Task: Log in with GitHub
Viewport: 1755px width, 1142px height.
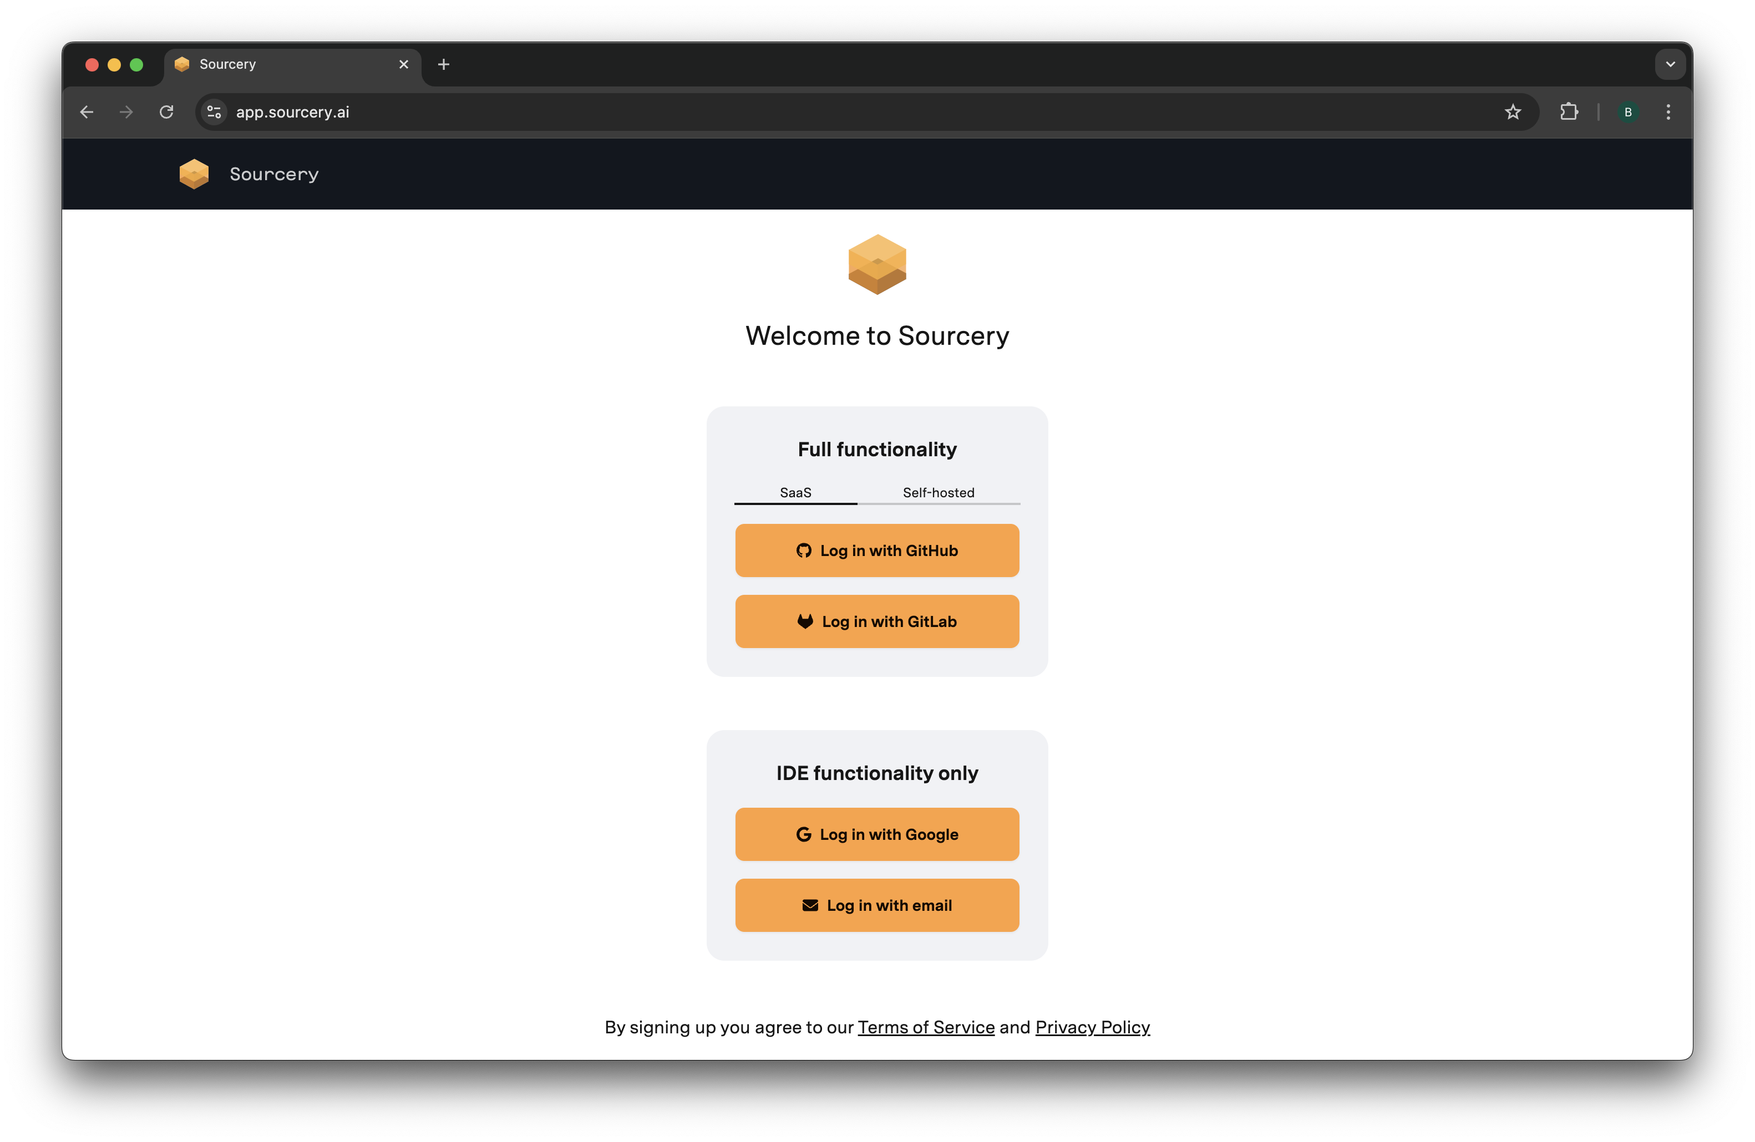Action: [x=877, y=550]
